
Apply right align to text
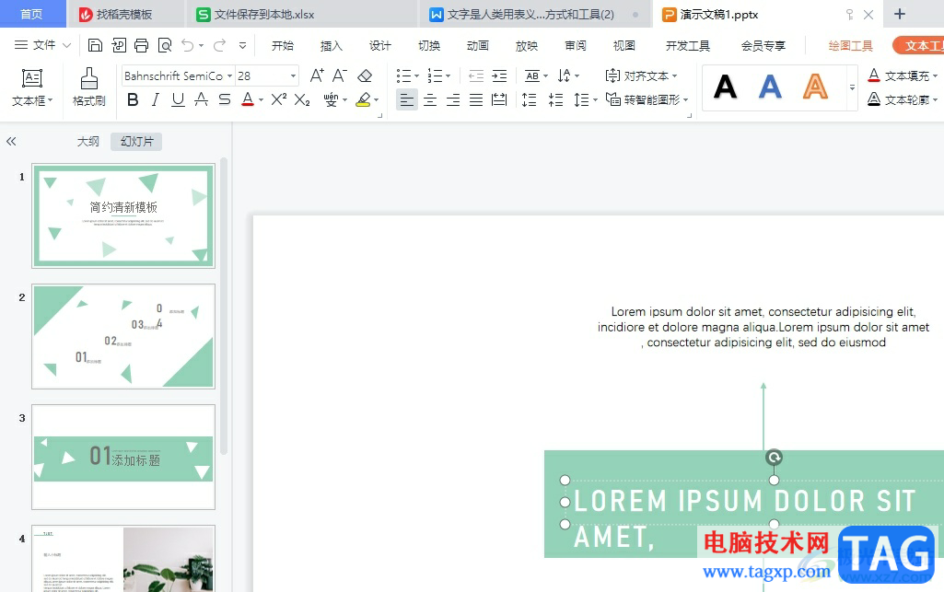(x=453, y=99)
